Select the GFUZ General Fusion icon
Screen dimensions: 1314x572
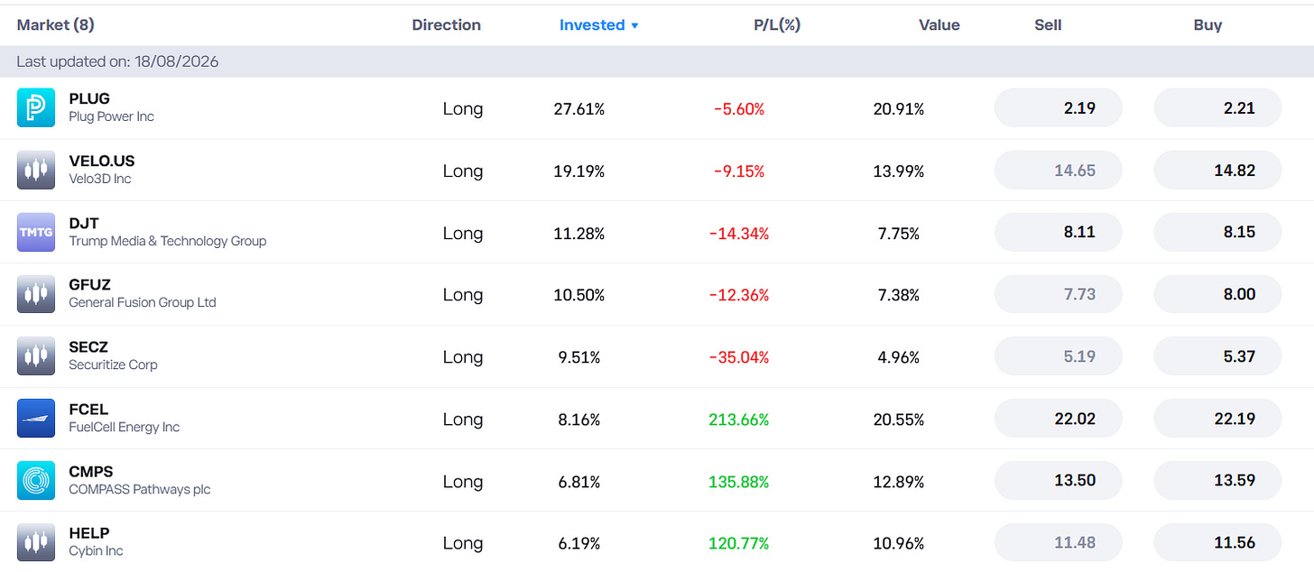click(36, 294)
